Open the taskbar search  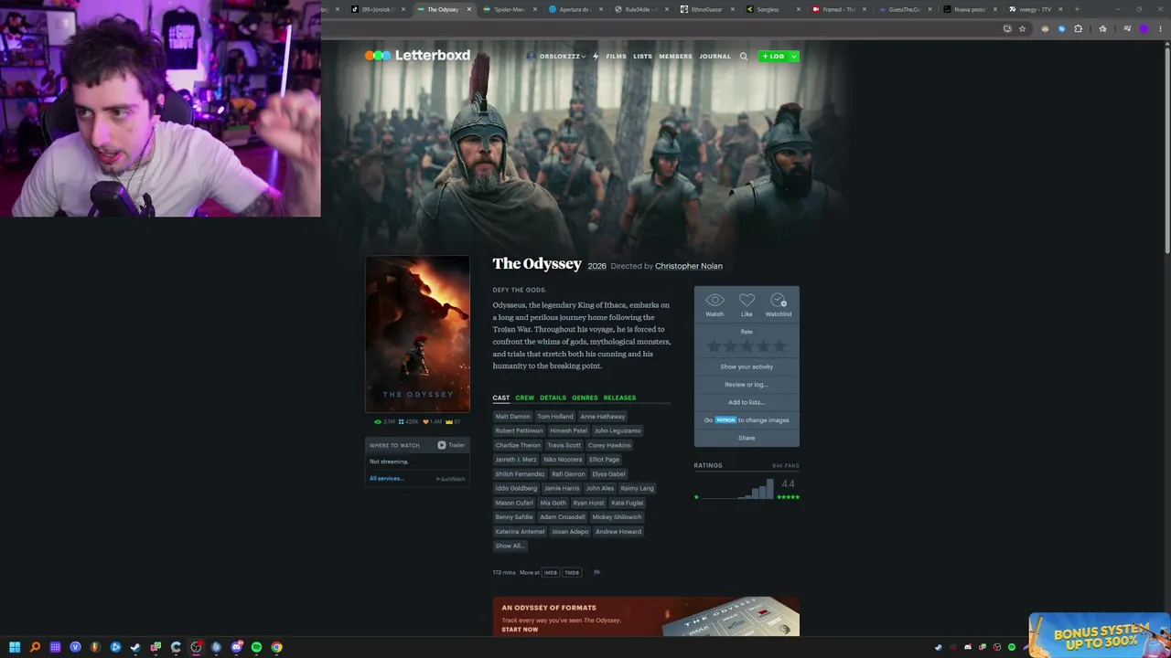pos(35,647)
